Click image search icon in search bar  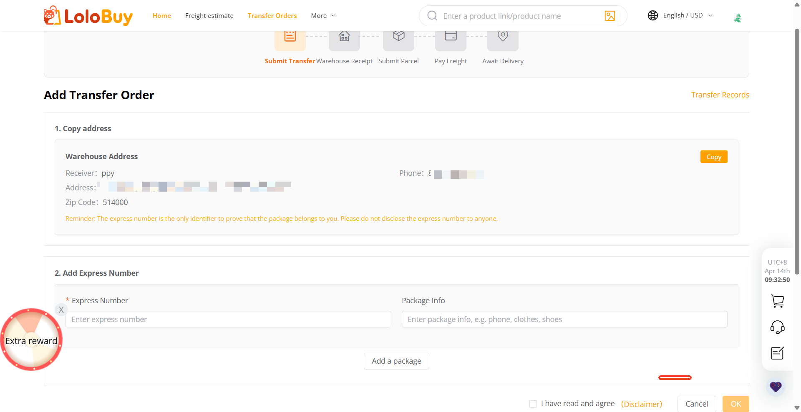click(610, 16)
